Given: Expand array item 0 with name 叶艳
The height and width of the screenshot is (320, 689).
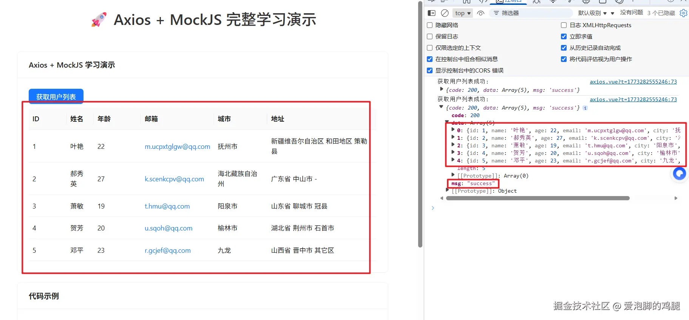Looking at the screenshot, I should coord(453,130).
